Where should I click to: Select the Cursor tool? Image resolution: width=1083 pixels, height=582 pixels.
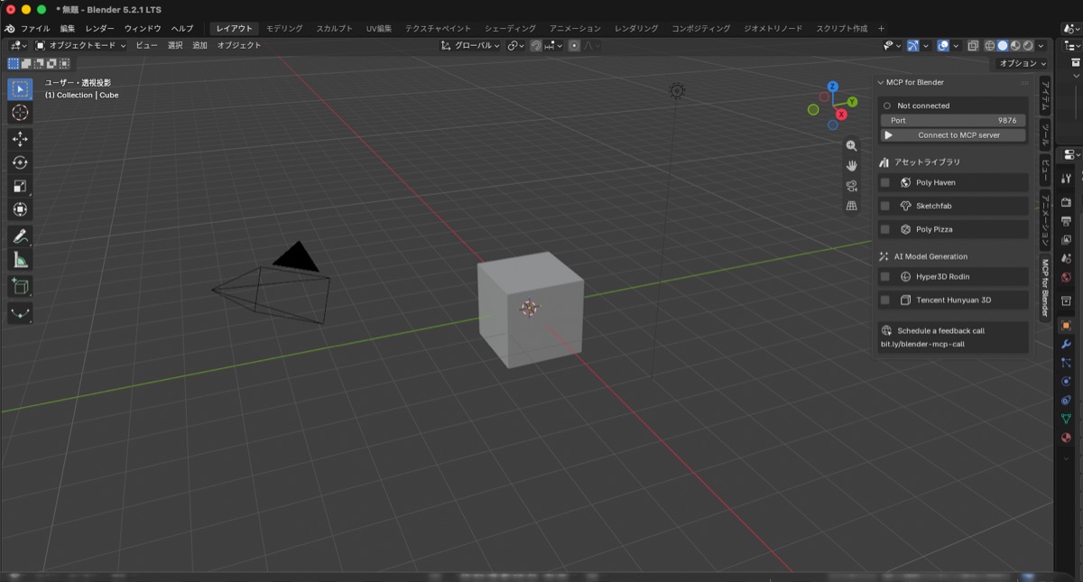(20, 113)
